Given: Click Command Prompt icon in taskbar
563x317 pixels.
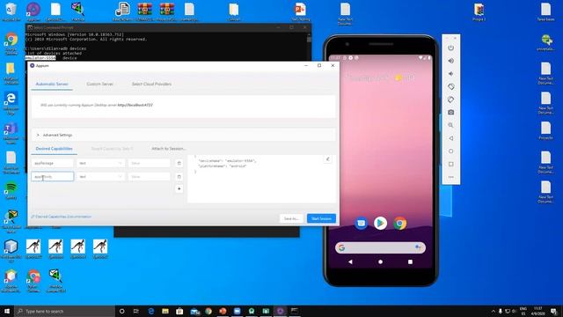Looking at the screenshot, I should (x=295, y=311).
